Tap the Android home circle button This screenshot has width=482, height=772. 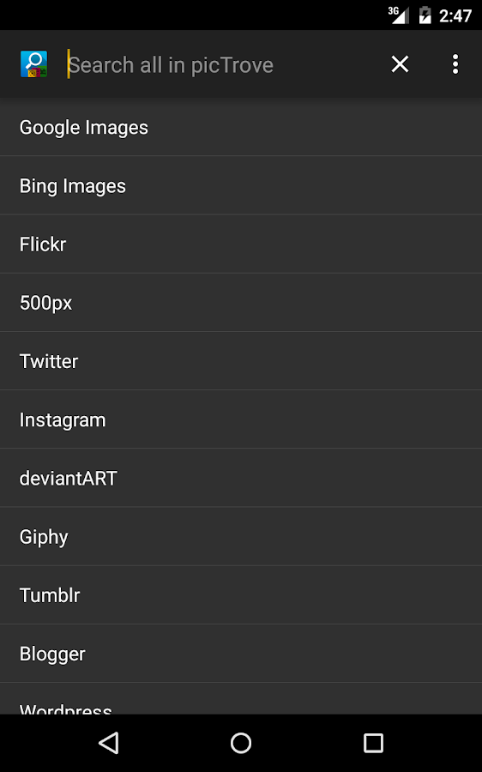pyautogui.click(x=241, y=743)
